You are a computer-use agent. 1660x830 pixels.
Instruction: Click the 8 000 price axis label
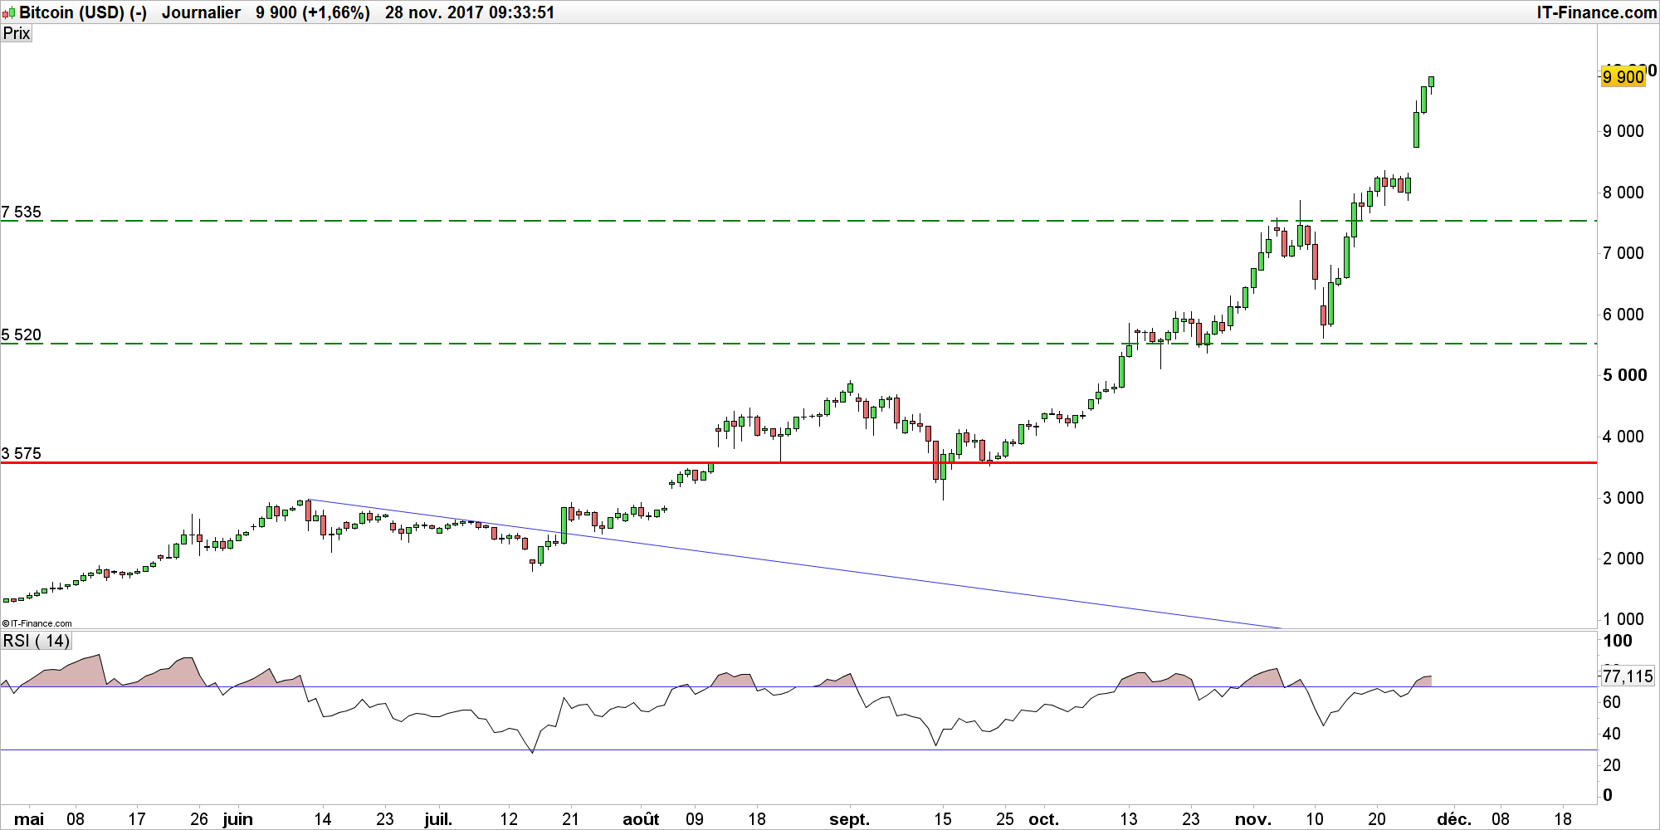[1623, 193]
